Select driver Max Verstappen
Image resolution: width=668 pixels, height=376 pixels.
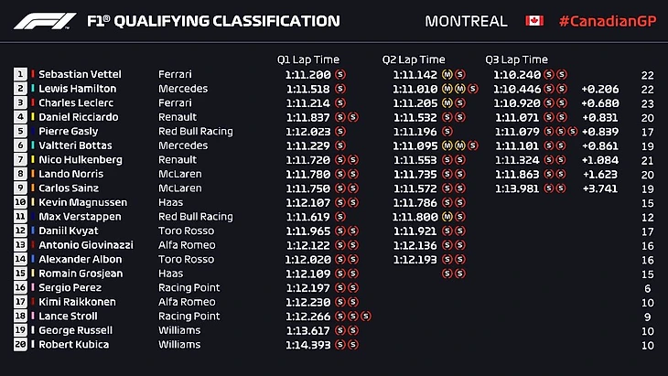coord(81,216)
